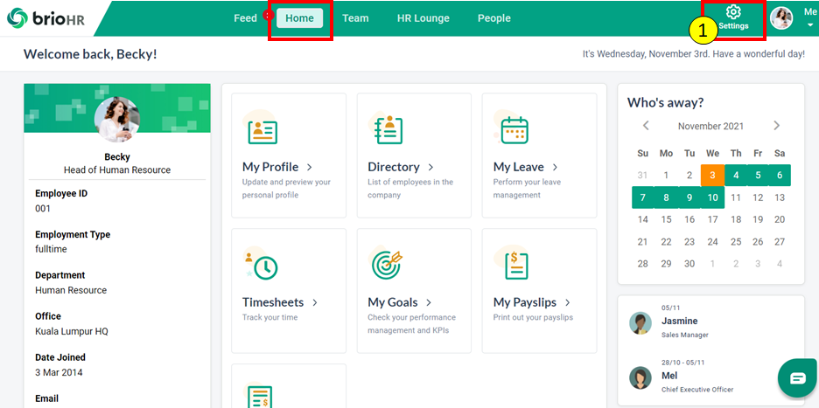Click the name Becky on the profile card
This screenshot has height=408, width=819.
pos(117,156)
